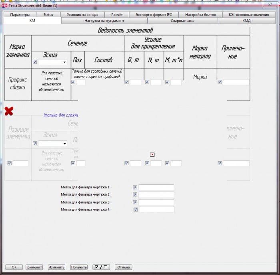The image size is (280, 275).
Task: Toggle greyed table's N force checkbox
Action: (147, 163)
